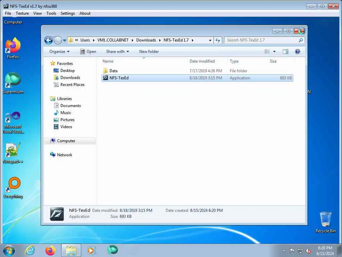Viewport: 342px width, 257px height.
Task: Open address bar previous locations dropdown
Action: pos(210,40)
